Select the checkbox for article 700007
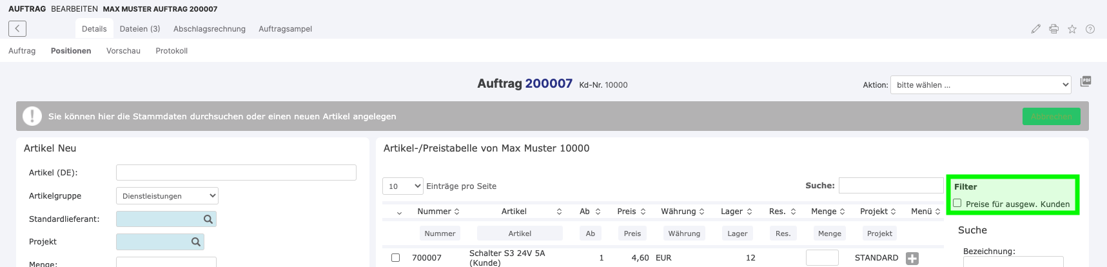 pos(395,258)
